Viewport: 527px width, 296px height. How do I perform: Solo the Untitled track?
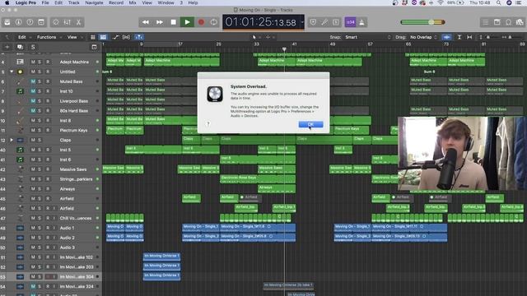tap(40, 72)
